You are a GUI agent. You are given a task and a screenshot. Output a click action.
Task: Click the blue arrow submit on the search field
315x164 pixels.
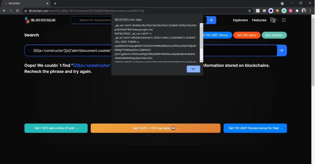pyautogui.click(x=282, y=50)
